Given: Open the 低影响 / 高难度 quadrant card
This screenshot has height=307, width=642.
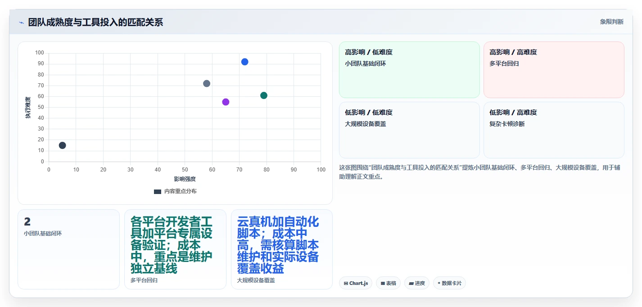Looking at the screenshot, I should (554, 130).
